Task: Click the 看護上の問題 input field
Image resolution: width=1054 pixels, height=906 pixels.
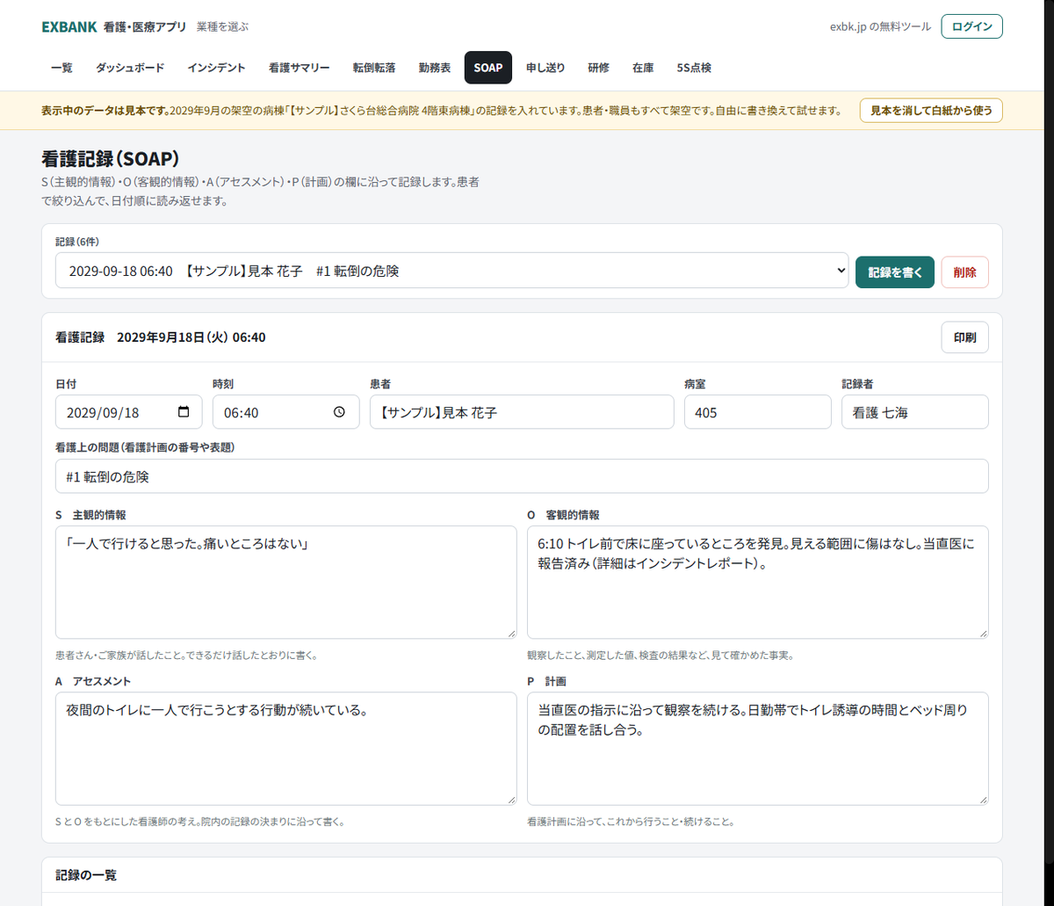Action: tap(522, 476)
